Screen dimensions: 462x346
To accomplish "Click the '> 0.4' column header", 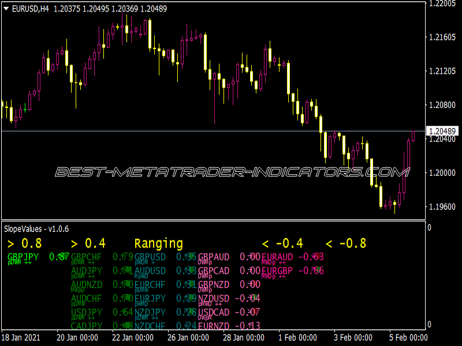I will pyautogui.click(x=88, y=243).
